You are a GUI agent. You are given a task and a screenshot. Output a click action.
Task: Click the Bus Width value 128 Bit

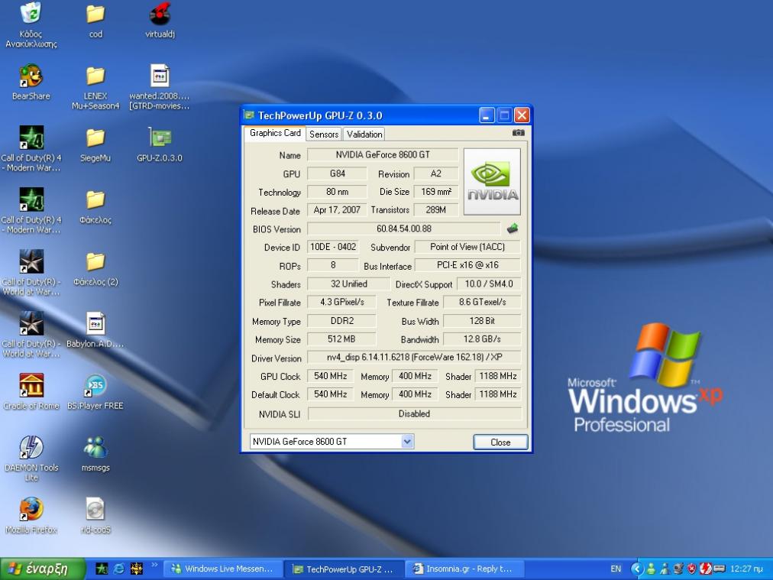coord(482,321)
